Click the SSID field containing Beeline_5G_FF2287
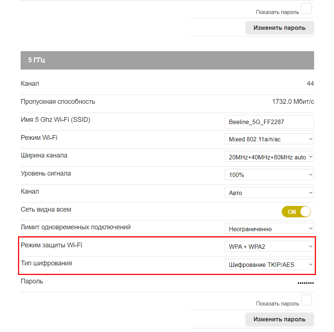334x332 pixels. (x=269, y=121)
